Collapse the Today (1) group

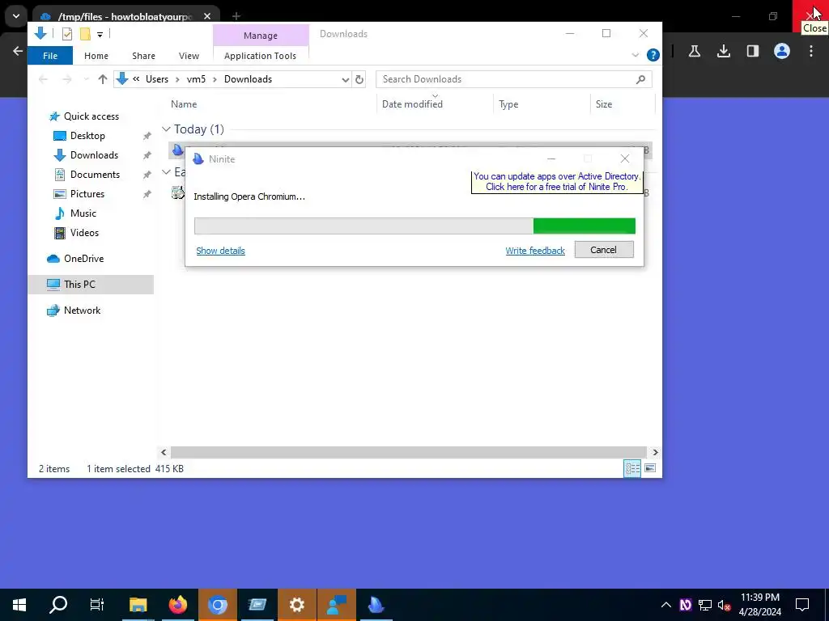166,129
